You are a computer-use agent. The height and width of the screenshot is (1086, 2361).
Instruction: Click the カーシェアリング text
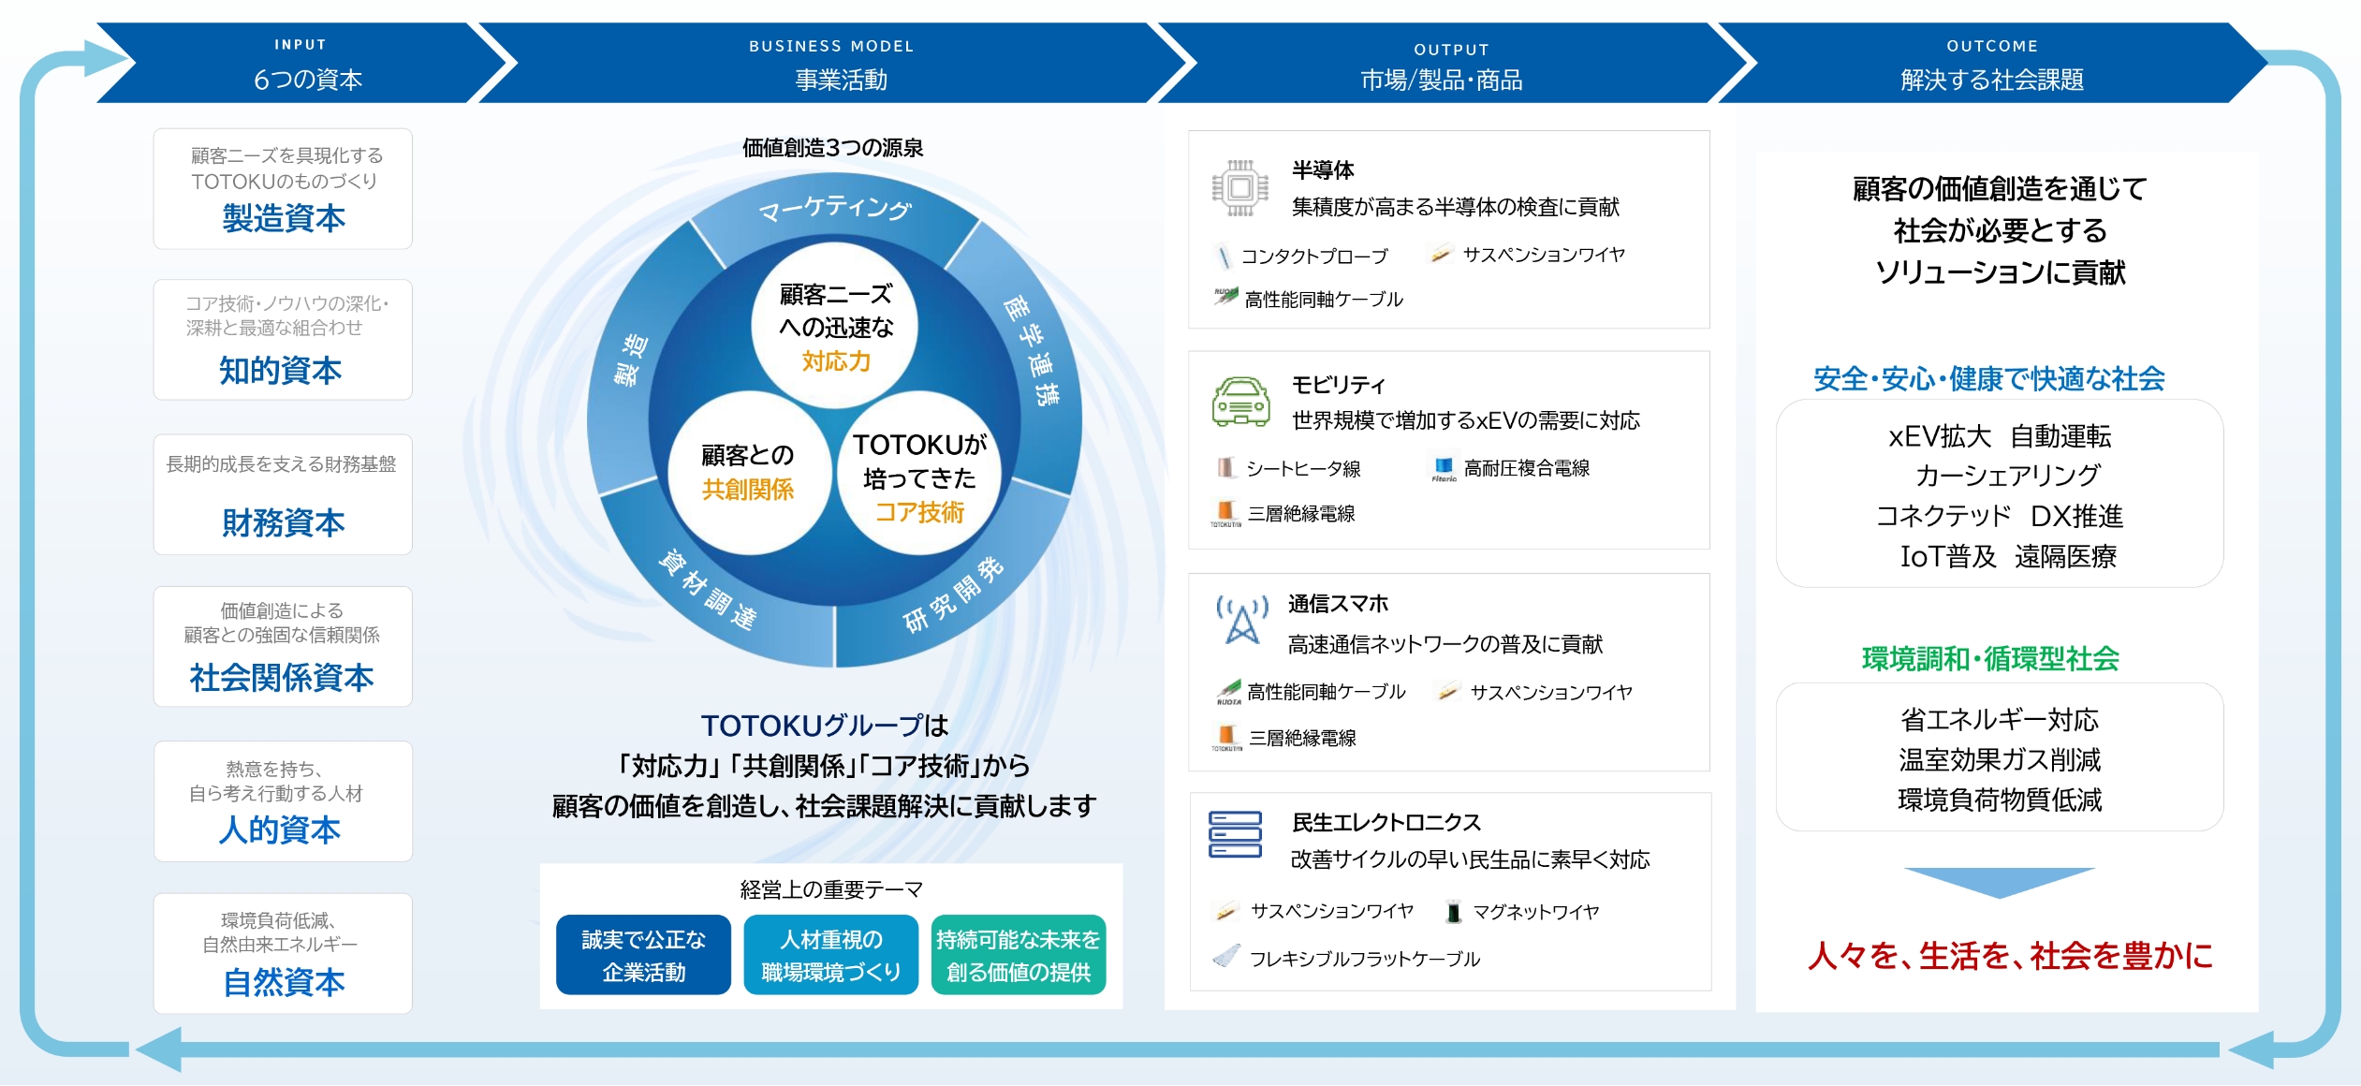click(2008, 476)
